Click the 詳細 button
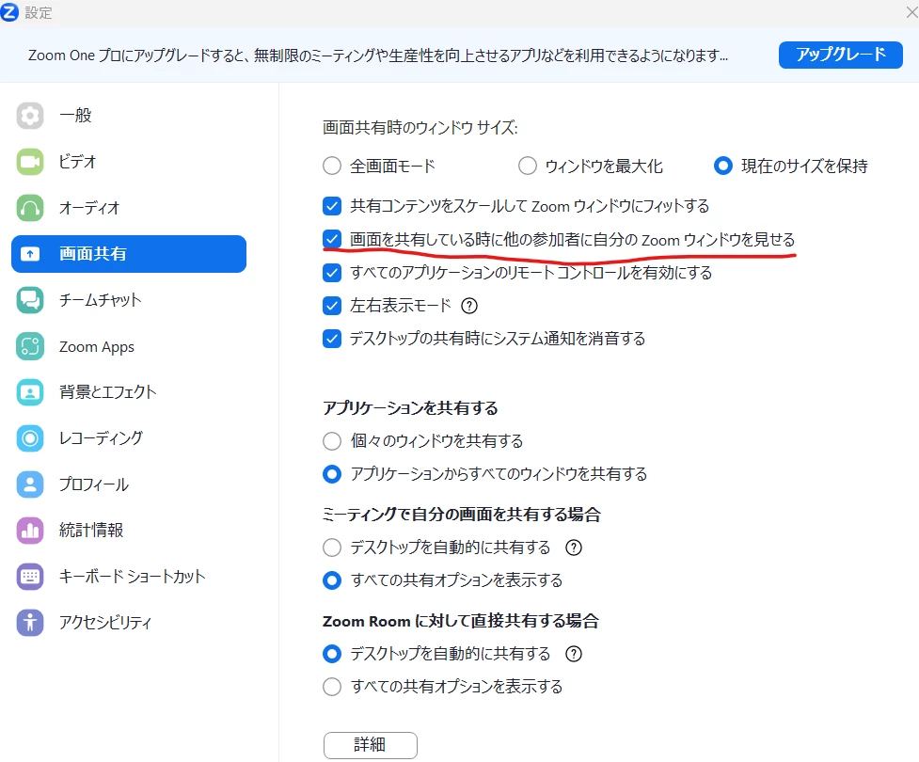This screenshot has width=919, height=762. [x=371, y=745]
